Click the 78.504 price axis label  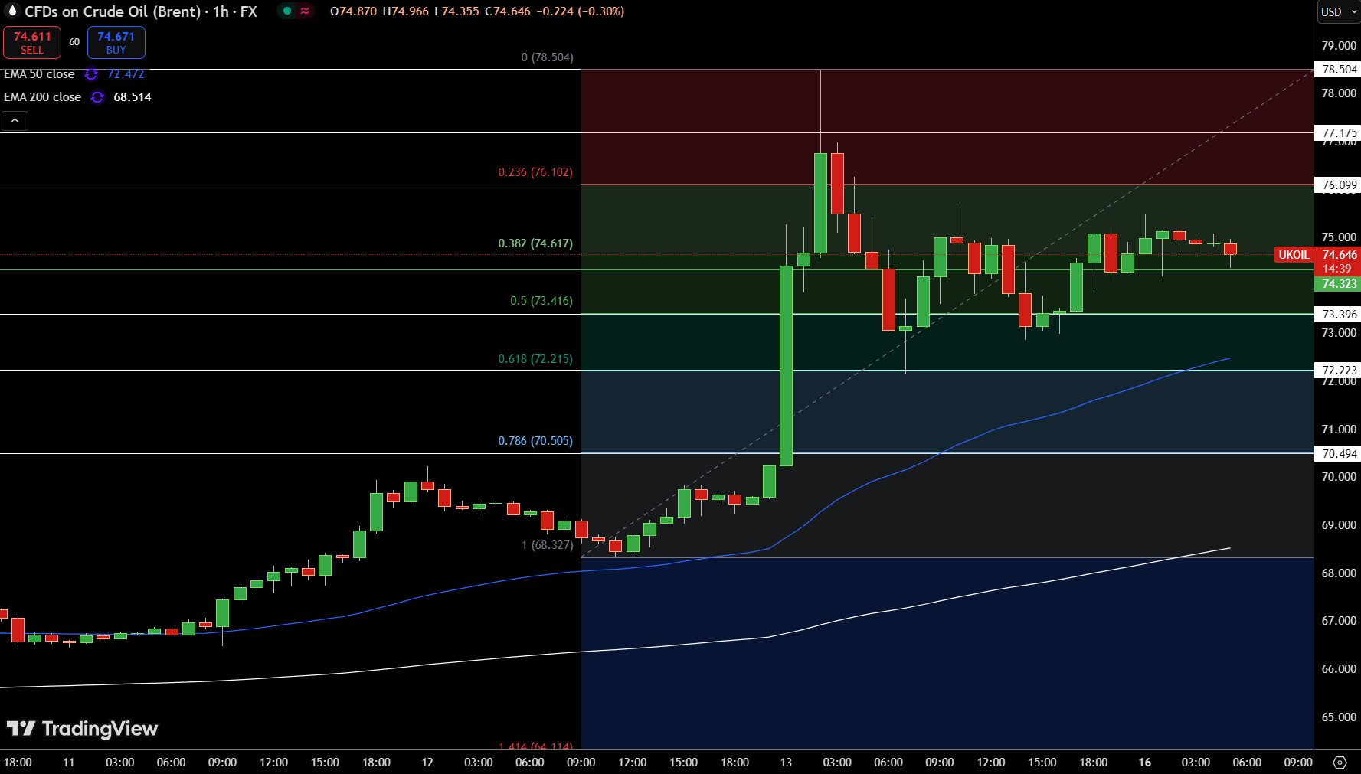(x=1338, y=70)
